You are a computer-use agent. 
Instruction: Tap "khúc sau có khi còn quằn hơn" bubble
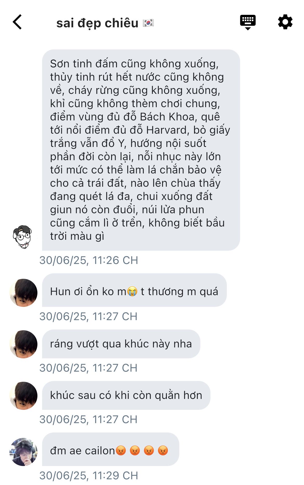click(x=126, y=395)
